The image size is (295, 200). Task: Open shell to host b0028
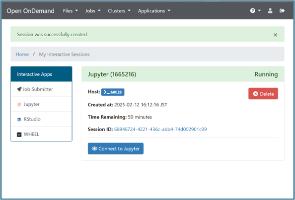coord(113,92)
